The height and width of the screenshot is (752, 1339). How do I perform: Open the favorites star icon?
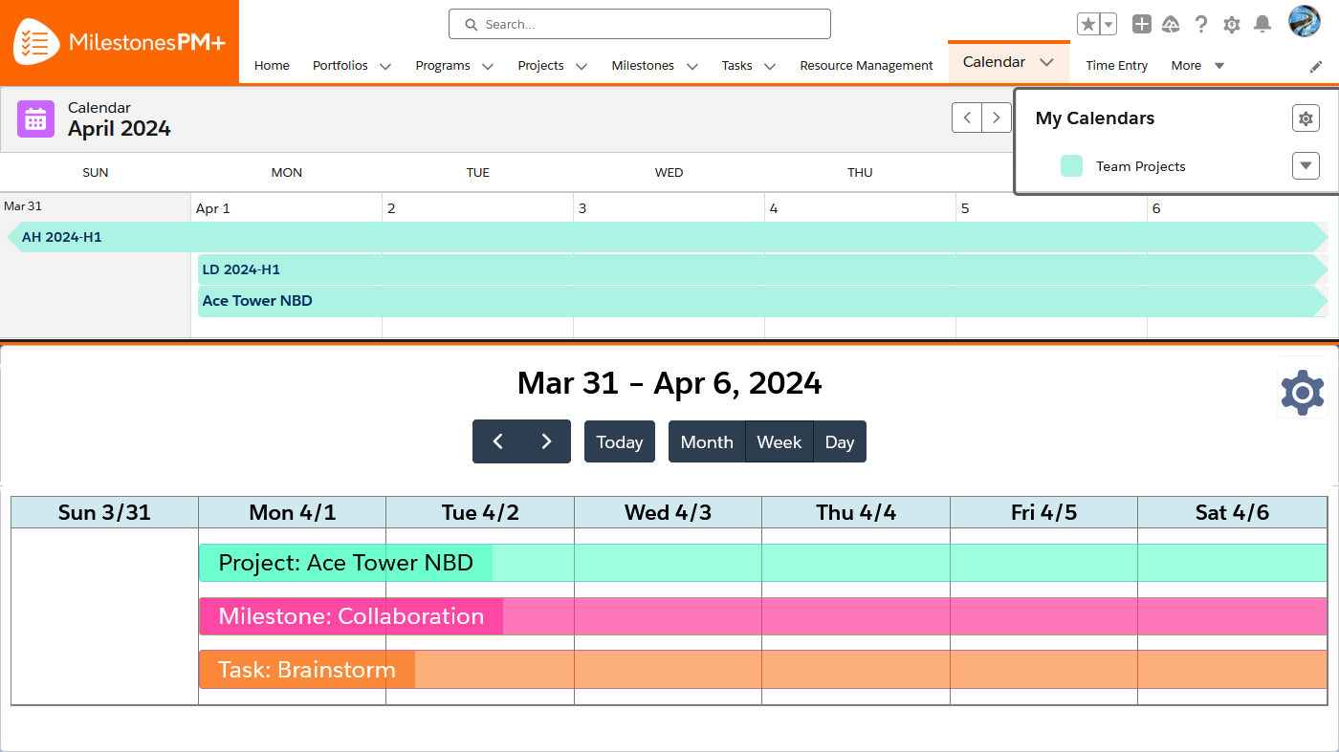click(1087, 24)
